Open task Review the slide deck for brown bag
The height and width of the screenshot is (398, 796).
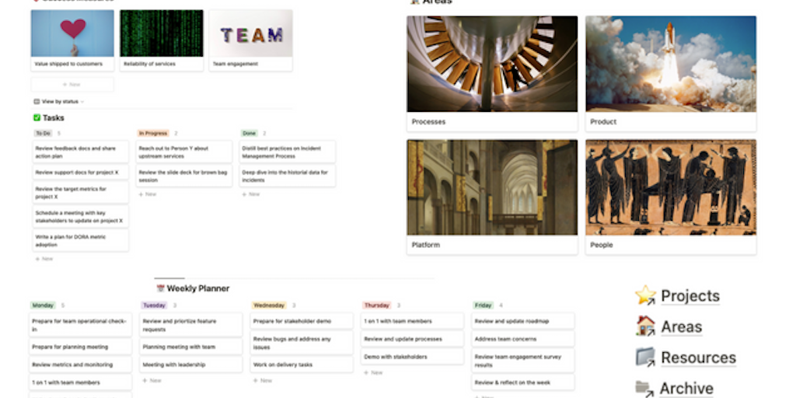coord(184,176)
